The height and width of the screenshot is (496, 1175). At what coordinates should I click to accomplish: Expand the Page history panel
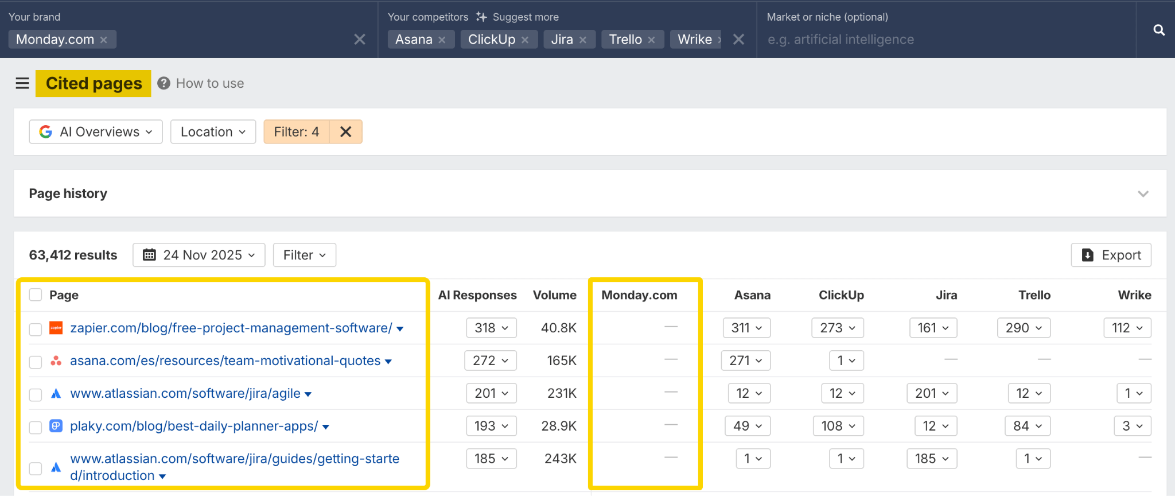click(x=1143, y=193)
